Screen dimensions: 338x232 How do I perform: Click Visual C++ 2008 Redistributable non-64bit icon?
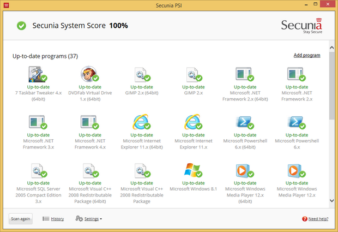(x=142, y=170)
